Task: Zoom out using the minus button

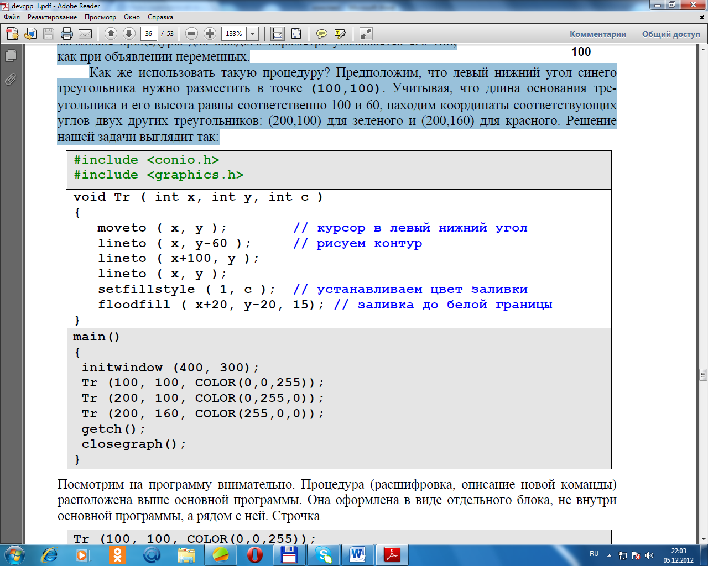Action: [191, 34]
